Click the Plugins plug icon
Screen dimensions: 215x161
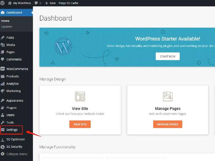coord(3,108)
